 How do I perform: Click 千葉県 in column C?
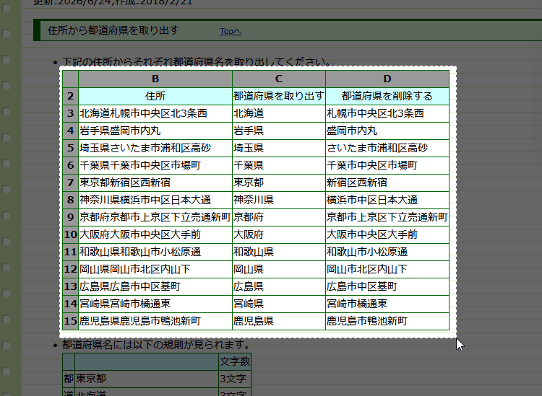tap(279, 165)
